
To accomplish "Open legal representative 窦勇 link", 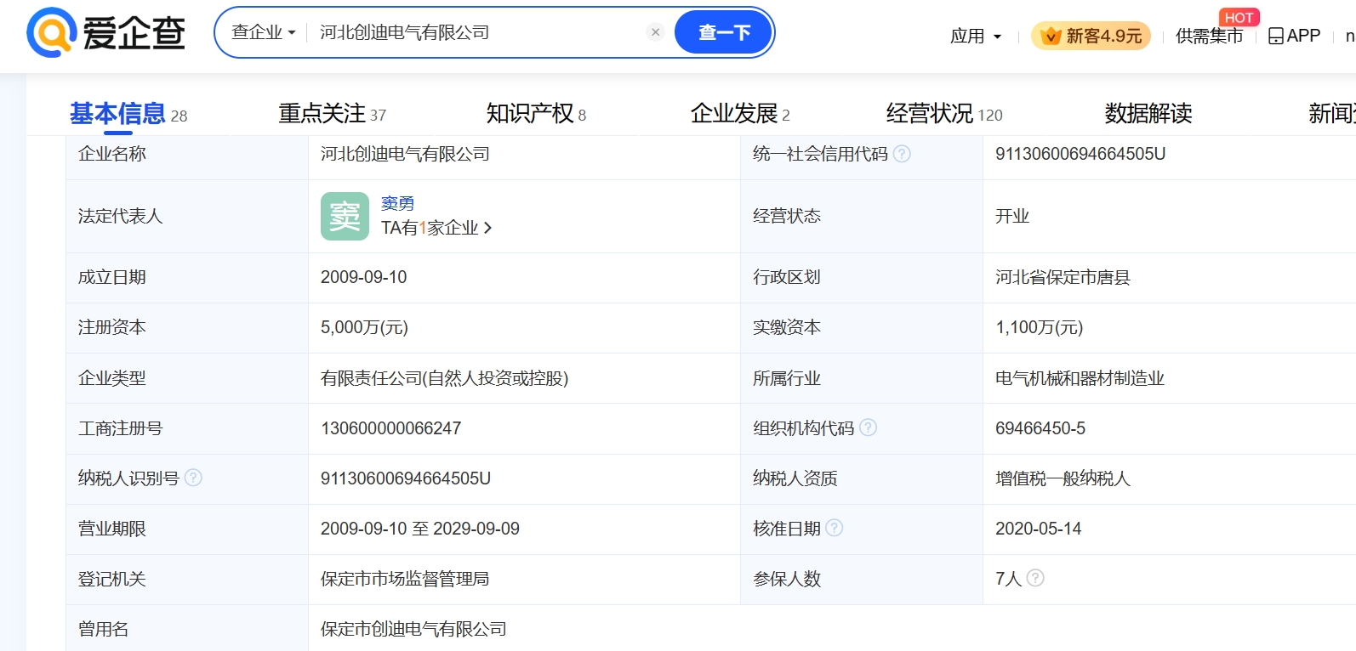I will [x=397, y=203].
